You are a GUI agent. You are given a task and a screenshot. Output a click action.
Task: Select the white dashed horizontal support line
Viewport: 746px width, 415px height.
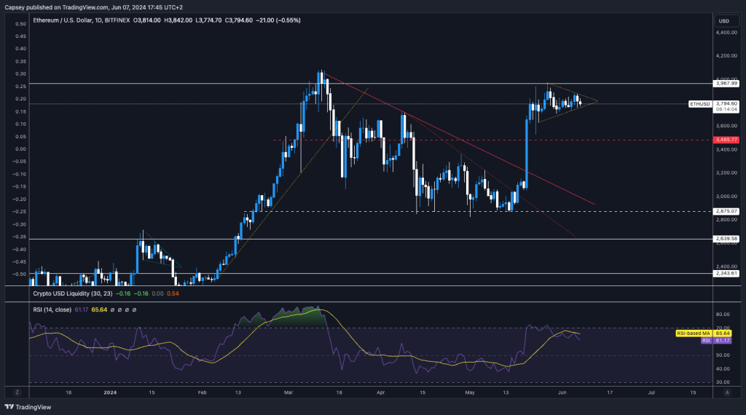478,211
